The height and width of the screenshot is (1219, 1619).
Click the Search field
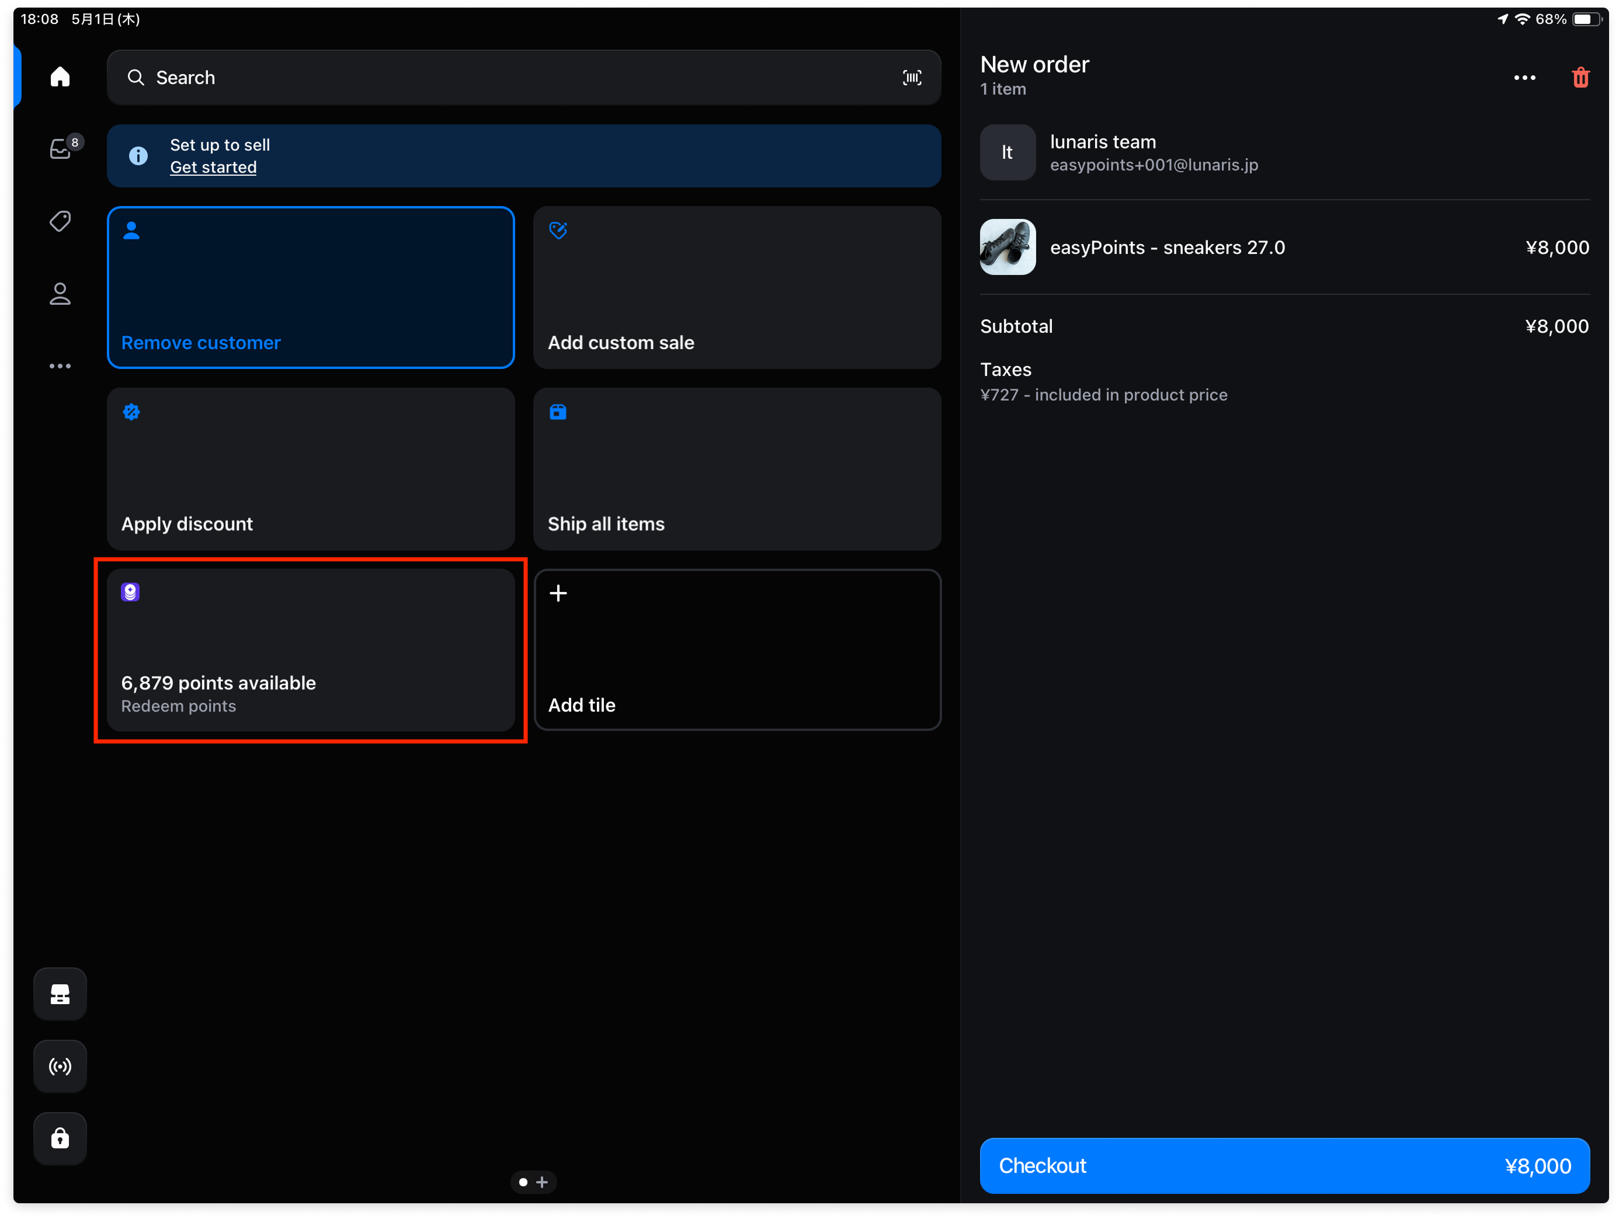(523, 78)
